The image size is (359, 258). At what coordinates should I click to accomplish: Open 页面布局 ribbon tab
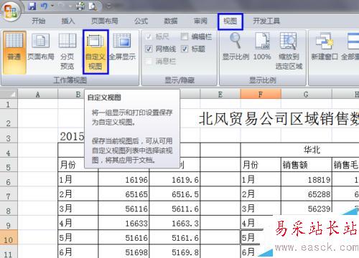pos(105,21)
